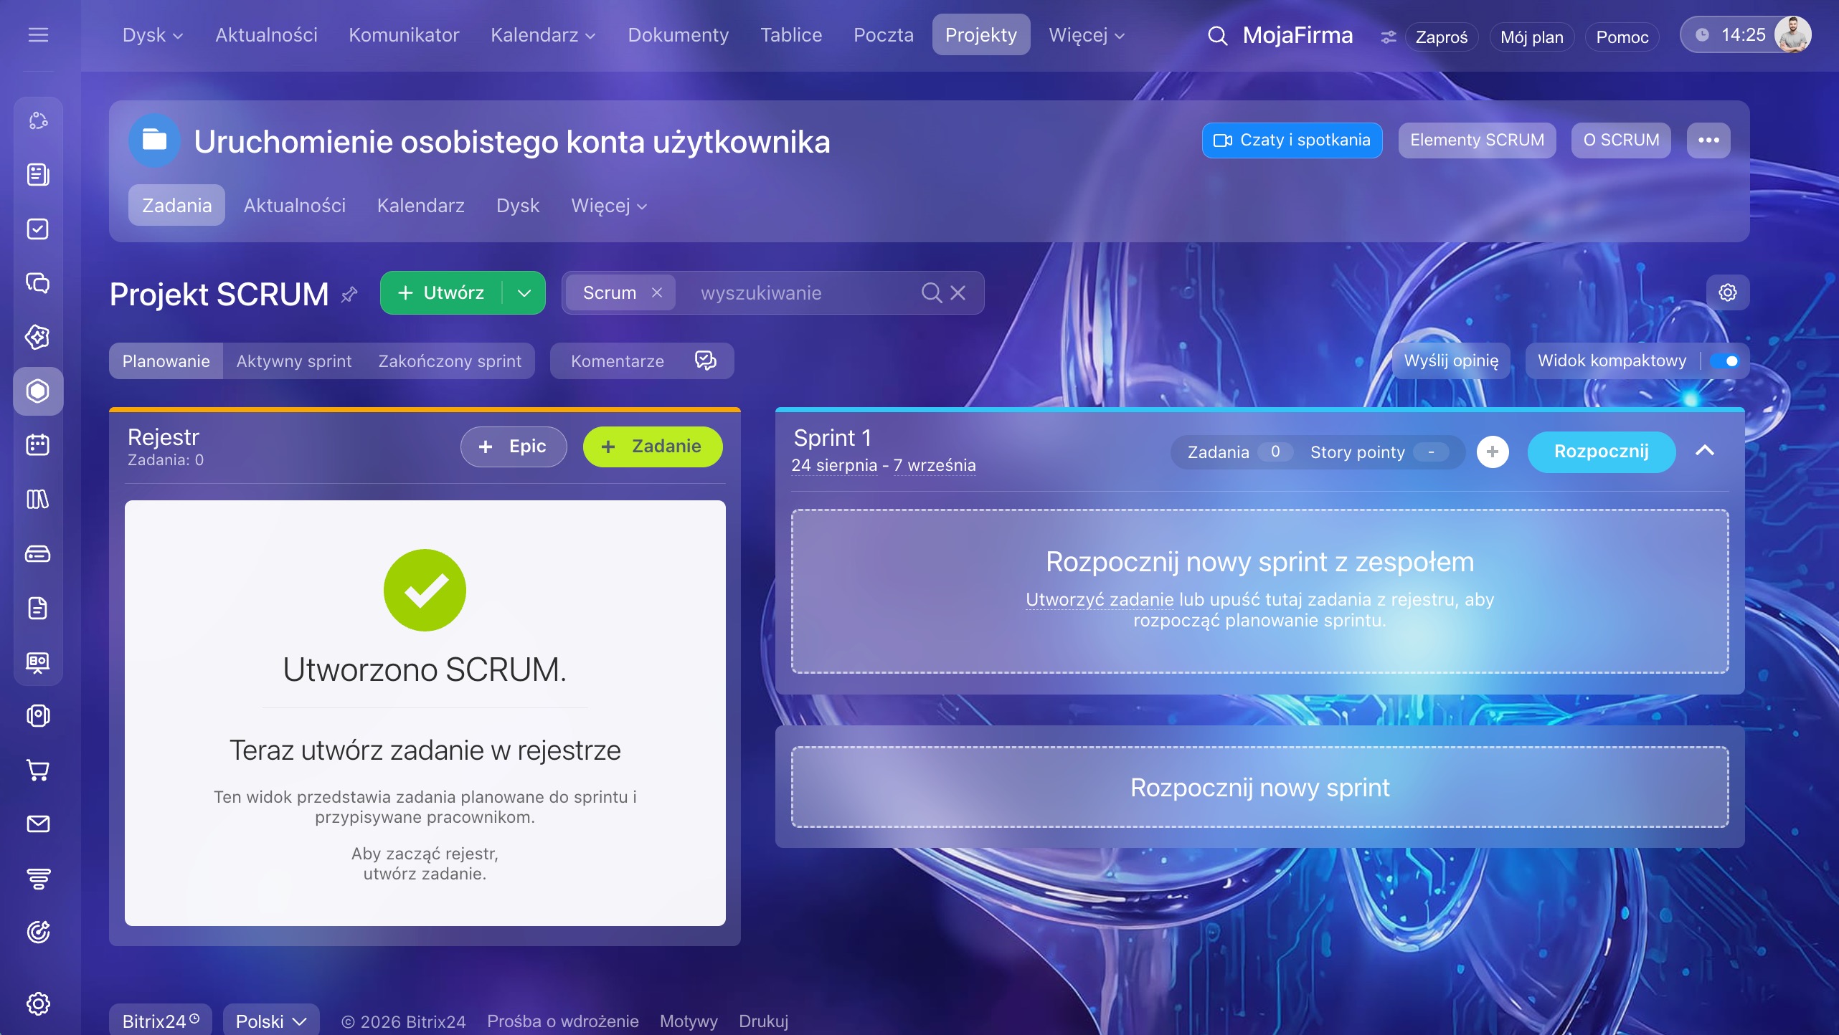Click the Komentarze button

click(x=642, y=361)
